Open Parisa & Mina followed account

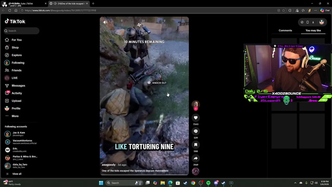[x=21, y=158]
